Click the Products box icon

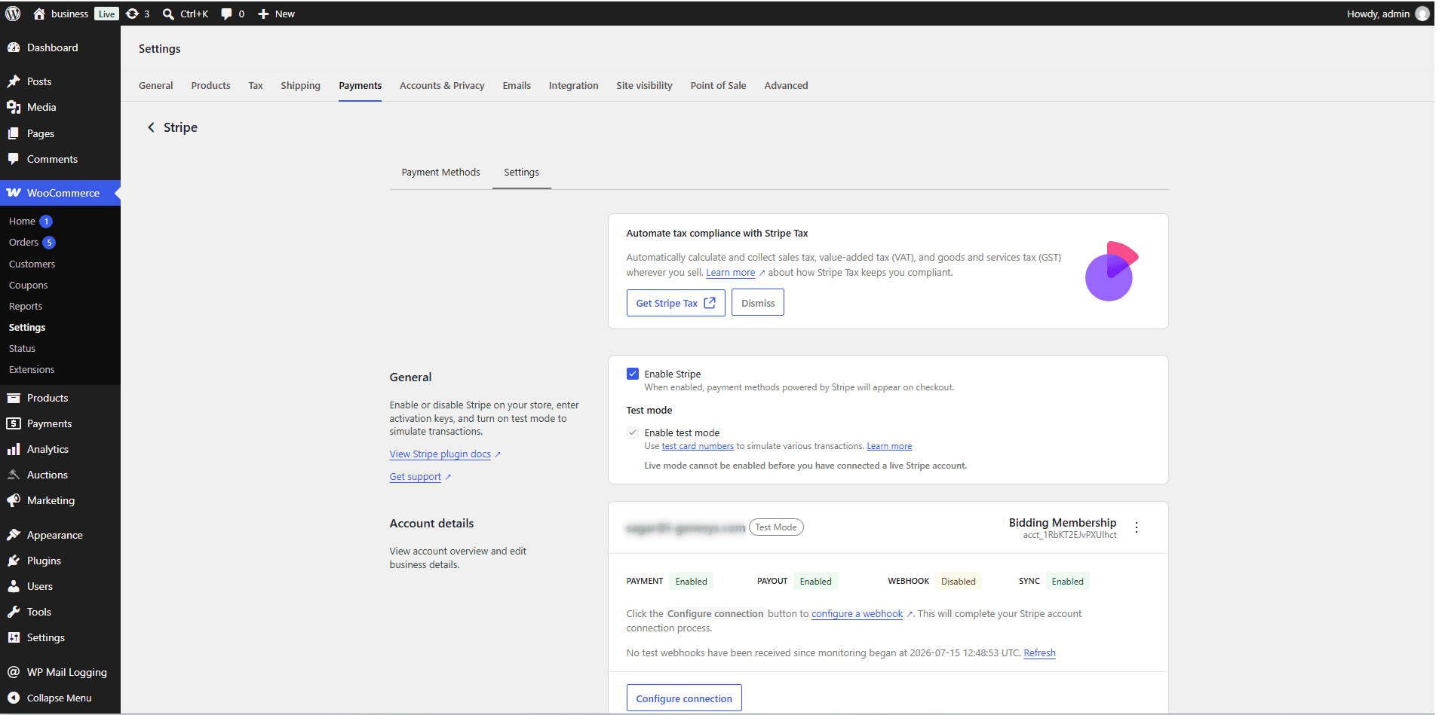point(14,398)
